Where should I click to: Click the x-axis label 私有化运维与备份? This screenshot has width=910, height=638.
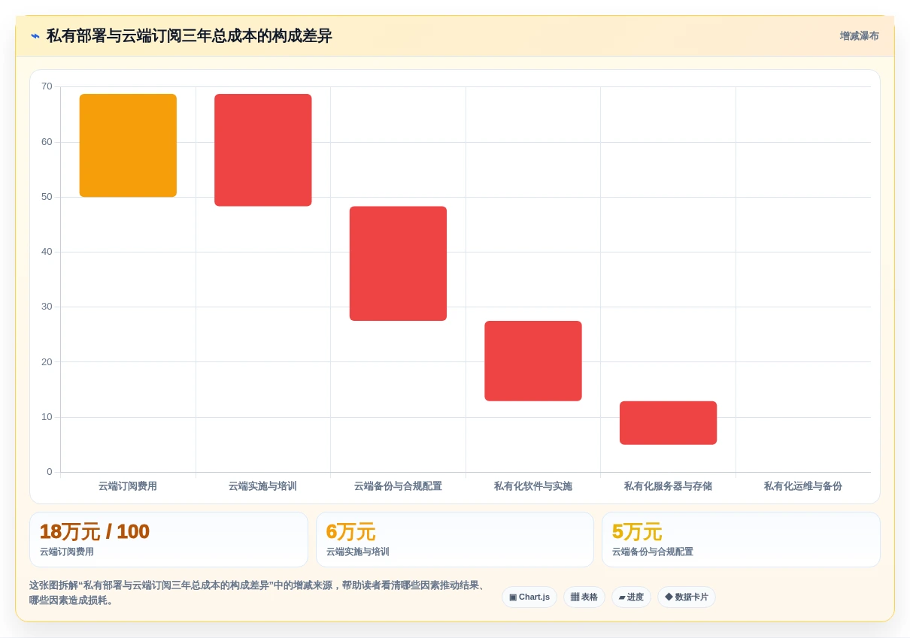pos(803,486)
